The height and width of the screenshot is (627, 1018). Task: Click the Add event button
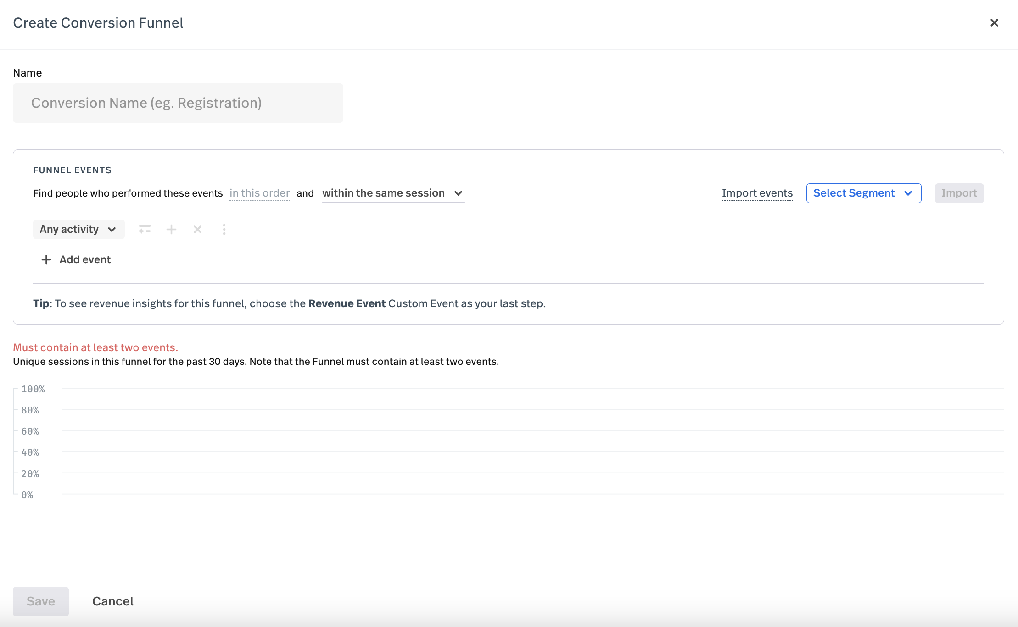click(x=85, y=259)
